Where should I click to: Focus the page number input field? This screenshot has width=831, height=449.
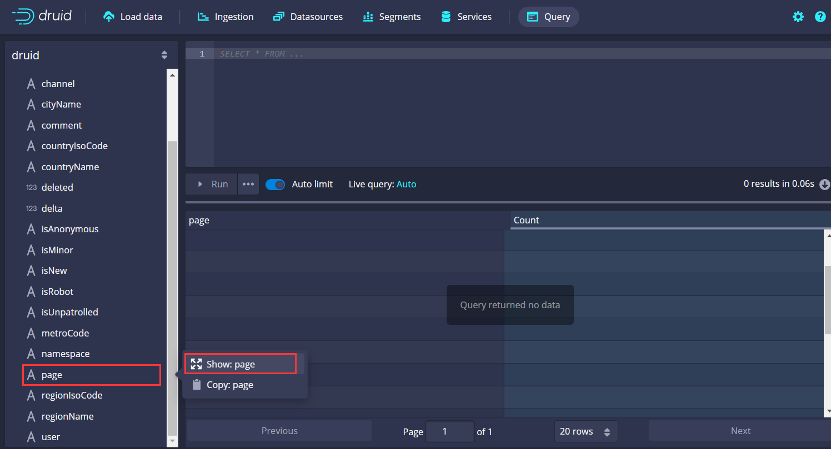click(449, 431)
